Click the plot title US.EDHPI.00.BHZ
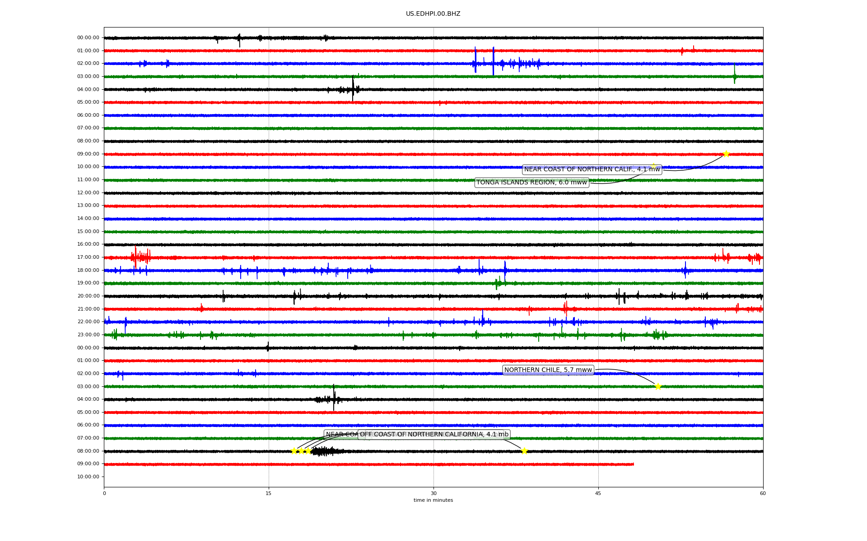 point(433,14)
